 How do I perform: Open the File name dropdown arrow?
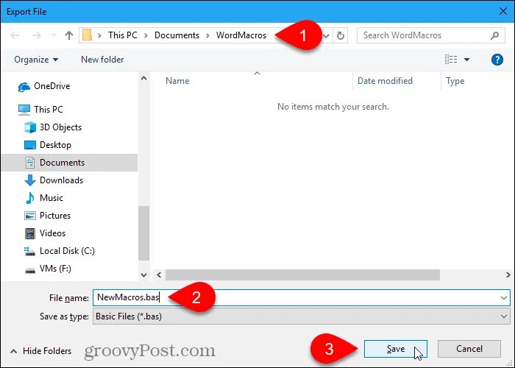[x=503, y=297]
